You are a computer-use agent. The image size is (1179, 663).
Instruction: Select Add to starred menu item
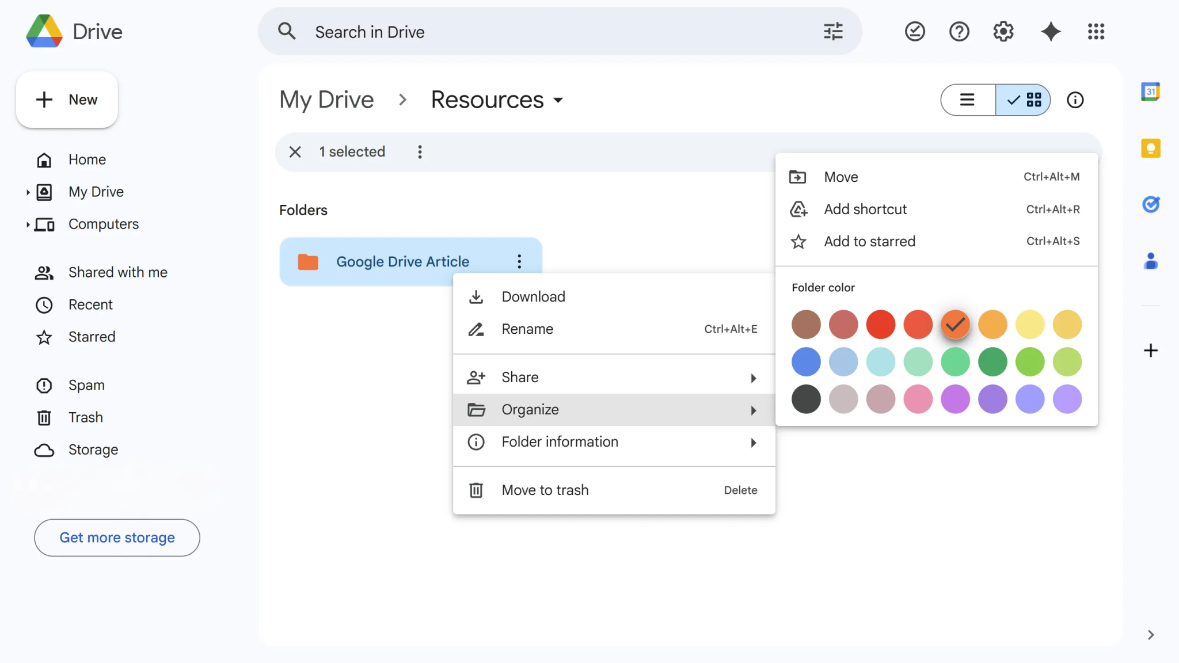(870, 241)
